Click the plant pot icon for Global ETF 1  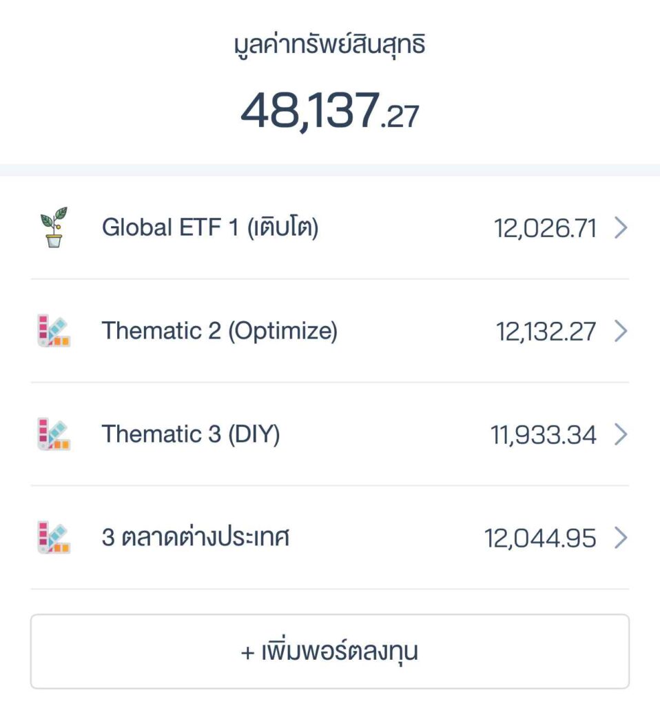pyautogui.click(x=54, y=228)
